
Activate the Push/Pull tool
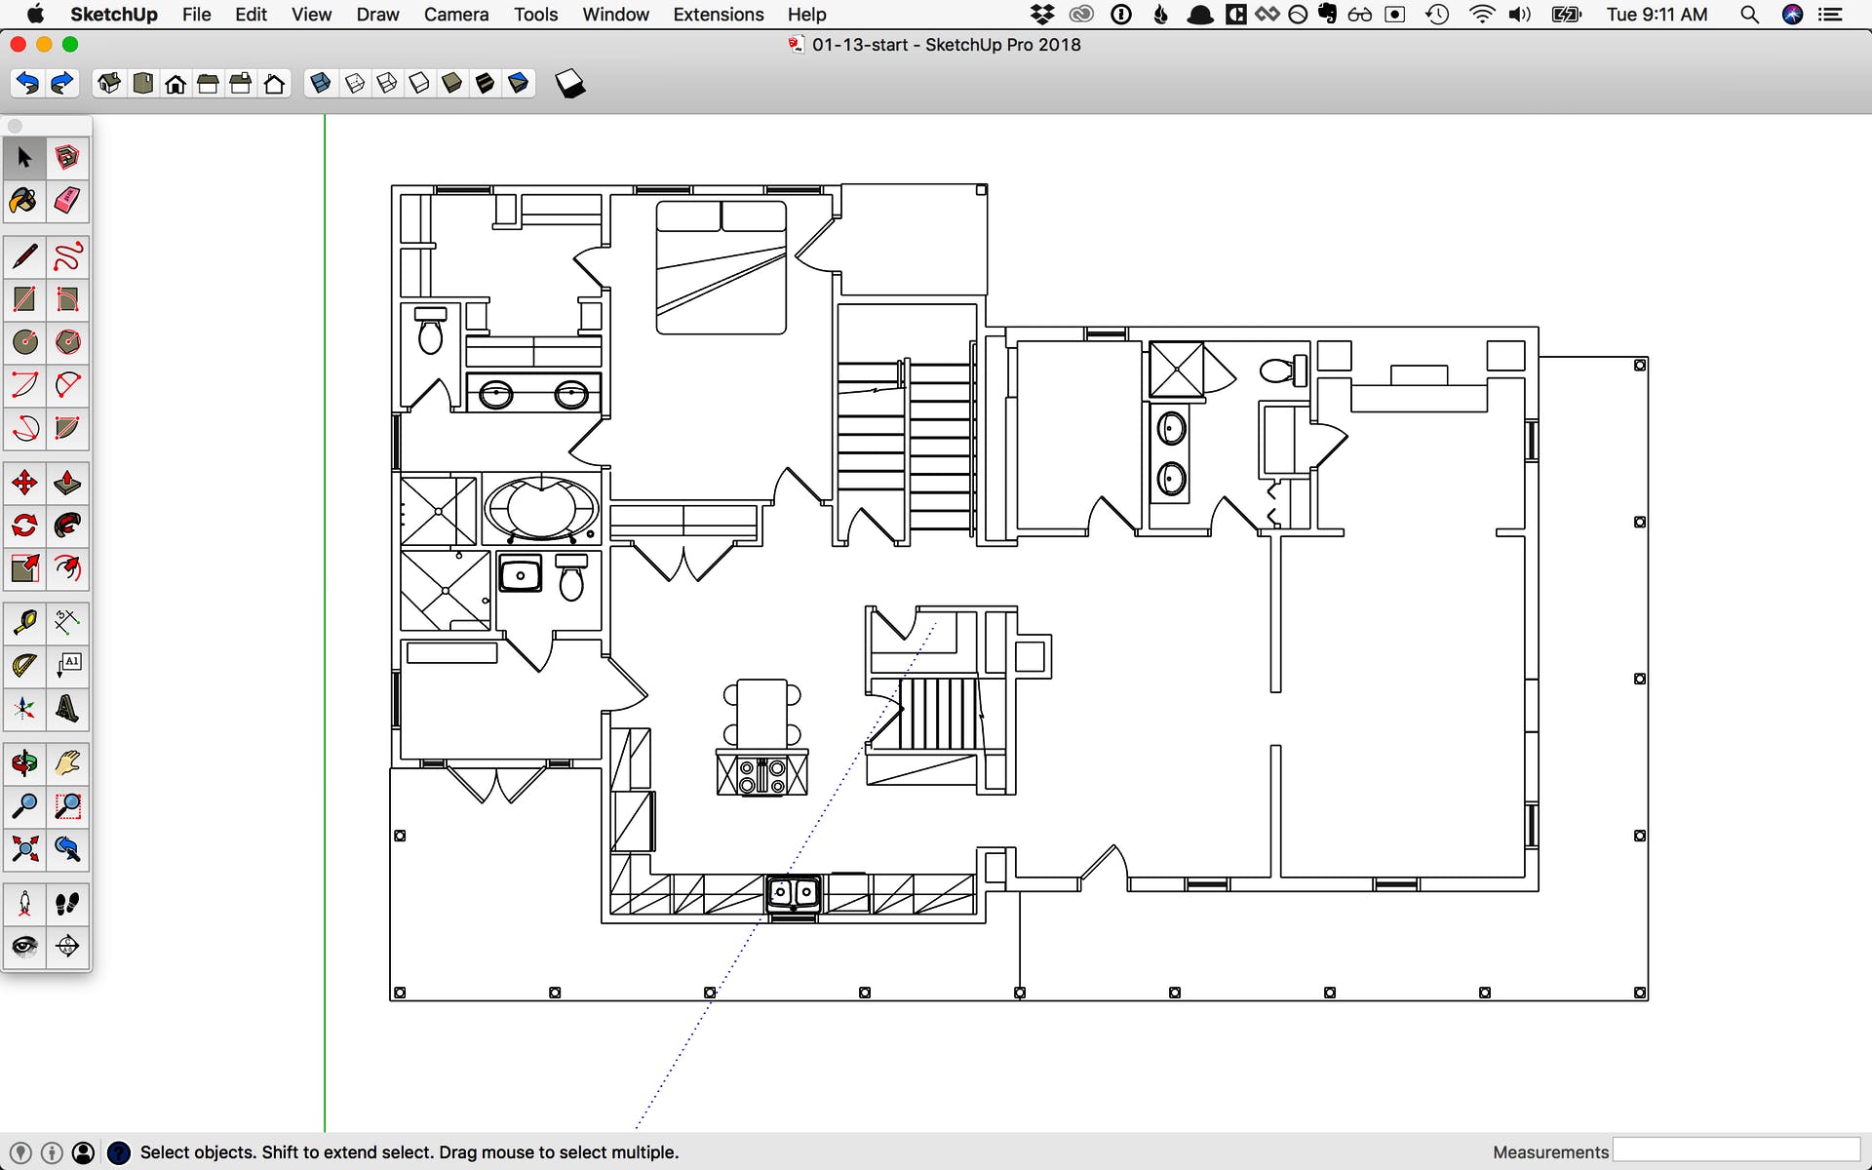[x=66, y=483]
